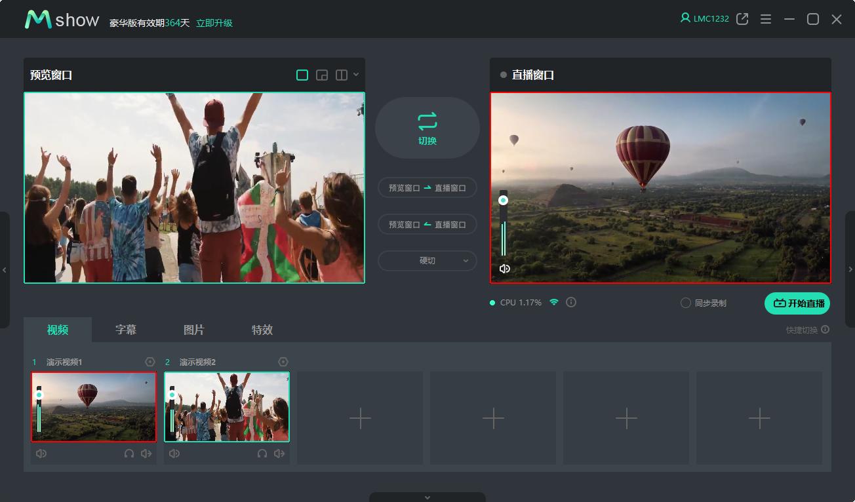Click the 立即升级 upgrade link
Image resolution: width=855 pixels, height=502 pixels.
point(214,23)
